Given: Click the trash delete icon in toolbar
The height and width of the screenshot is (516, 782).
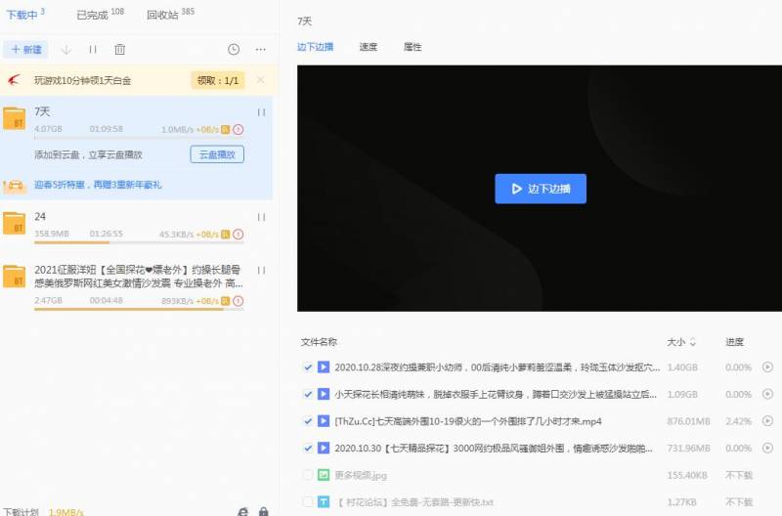Looking at the screenshot, I should pyautogui.click(x=119, y=49).
